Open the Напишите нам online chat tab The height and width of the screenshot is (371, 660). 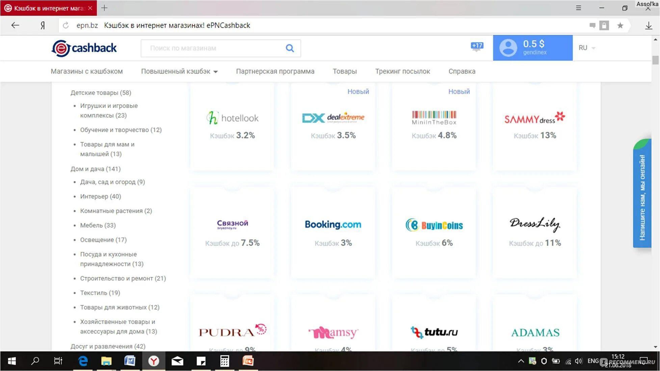642,197
